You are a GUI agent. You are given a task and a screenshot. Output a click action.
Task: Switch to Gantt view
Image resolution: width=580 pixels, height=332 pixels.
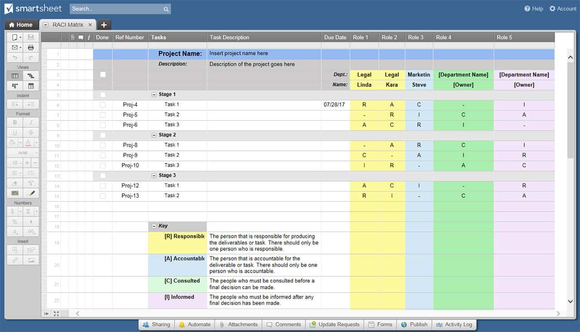tap(31, 76)
